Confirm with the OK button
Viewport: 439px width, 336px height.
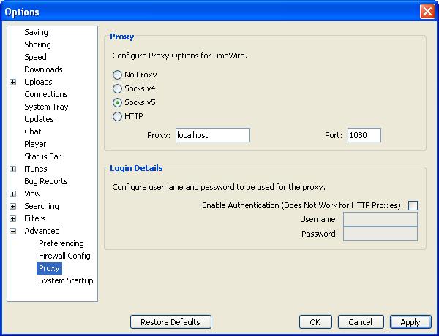(x=315, y=322)
